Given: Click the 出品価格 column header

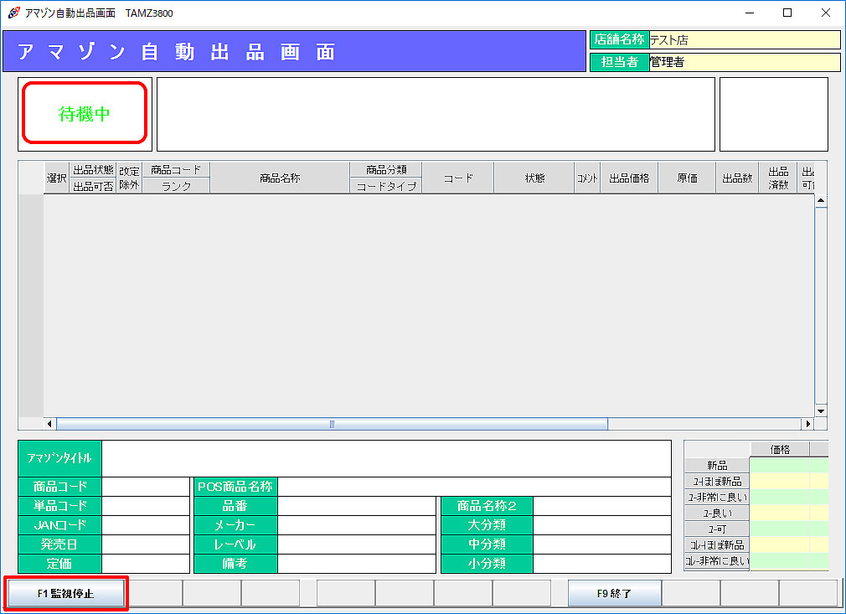Looking at the screenshot, I should click(628, 178).
